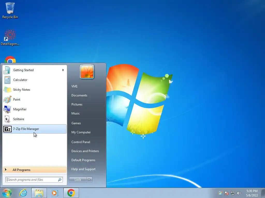This screenshot has height=198, width=265.
Task: Open Windows Explorer from taskbar
Action: tap(39, 193)
